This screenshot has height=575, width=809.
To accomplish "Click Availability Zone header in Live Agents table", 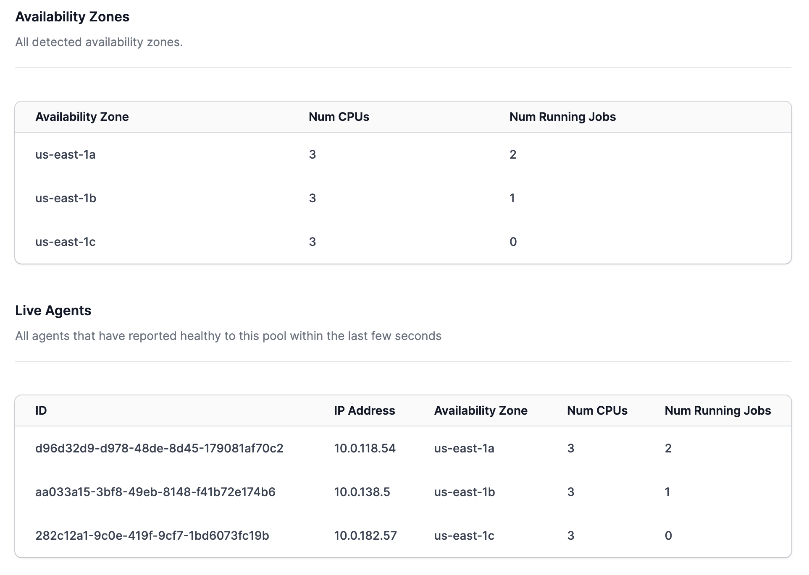I will [x=481, y=410].
